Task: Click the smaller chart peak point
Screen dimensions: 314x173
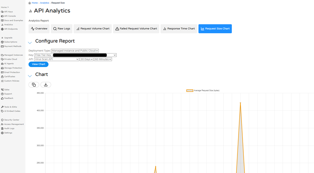Action: click(155, 167)
